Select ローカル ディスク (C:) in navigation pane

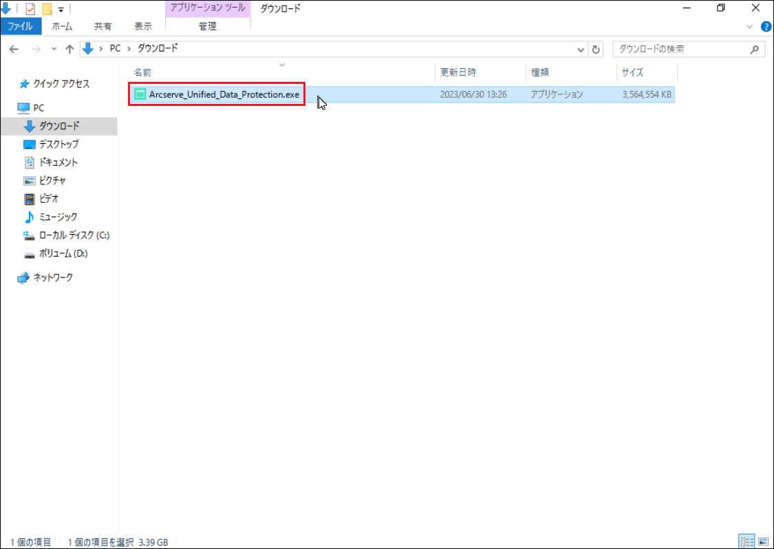click(x=74, y=235)
